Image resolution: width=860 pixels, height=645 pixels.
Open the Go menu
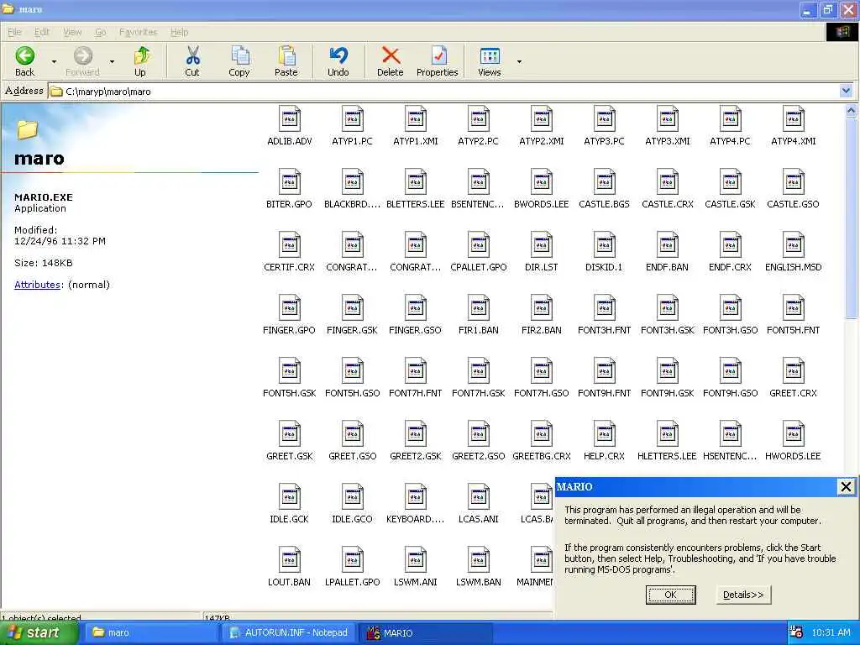(101, 32)
